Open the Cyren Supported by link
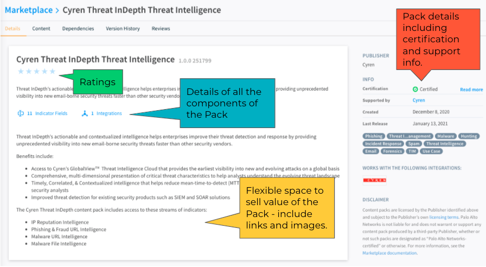This screenshot has height=267, width=486. 418,100
